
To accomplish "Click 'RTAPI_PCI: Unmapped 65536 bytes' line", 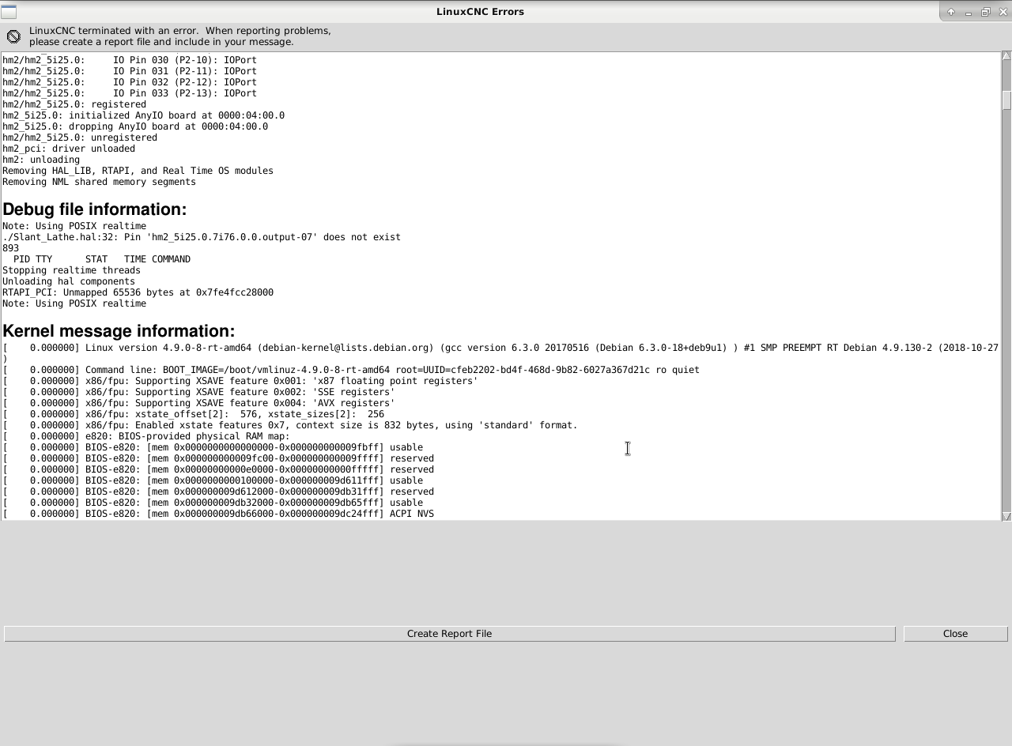I will [x=138, y=292].
